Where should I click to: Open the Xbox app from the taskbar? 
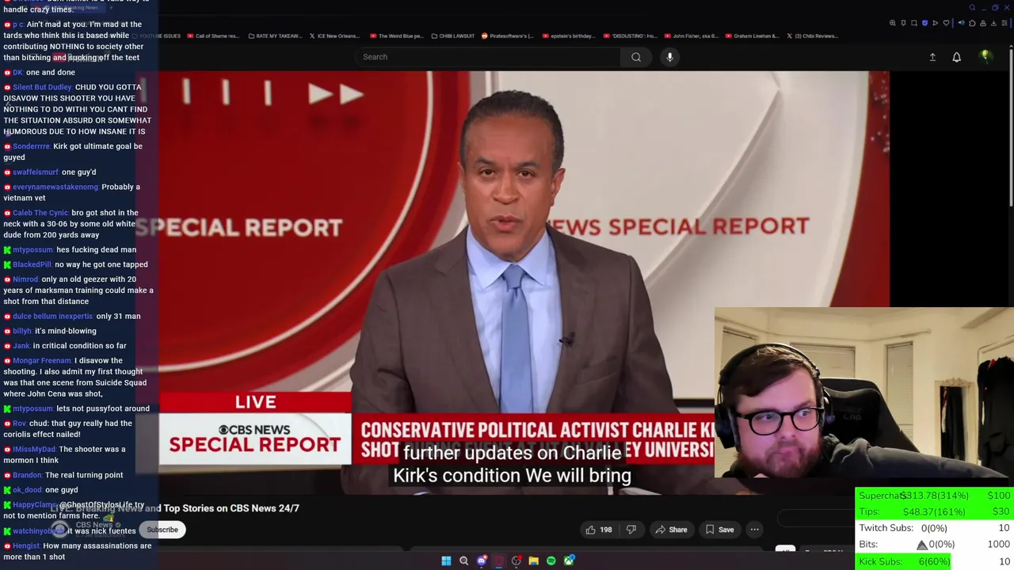tap(569, 560)
